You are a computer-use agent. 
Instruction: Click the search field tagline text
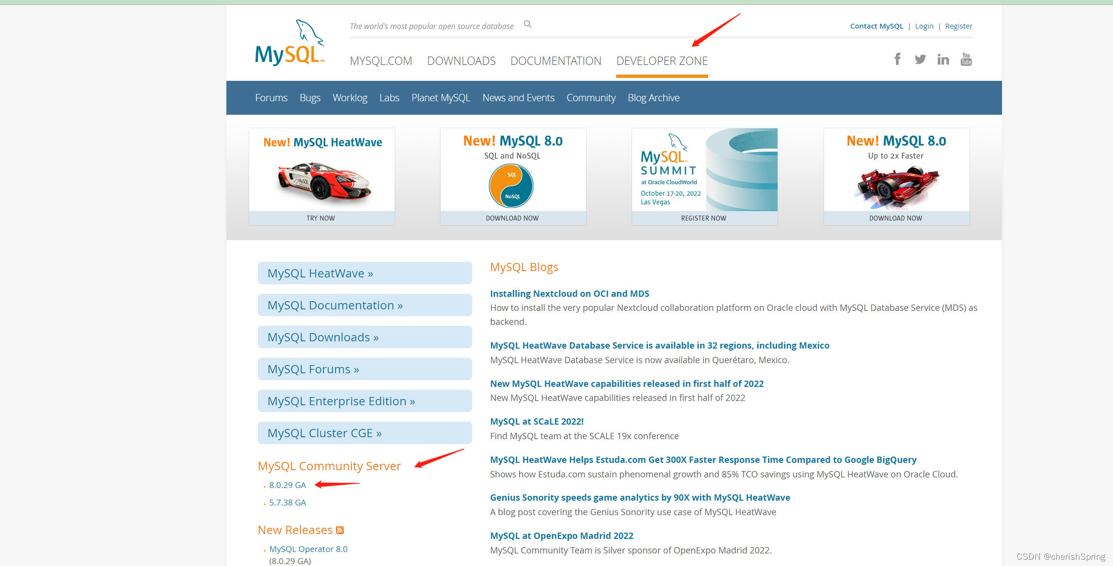(432, 26)
